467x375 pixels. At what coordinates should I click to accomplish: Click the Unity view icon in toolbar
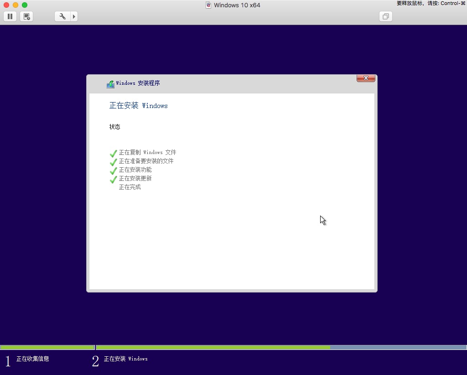[x=386, y=16]
